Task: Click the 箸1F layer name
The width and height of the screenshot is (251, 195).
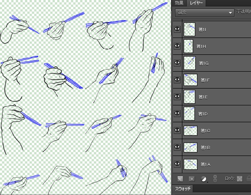Action: tap(205, 80)
